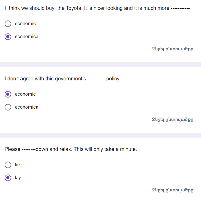Clear the chosen answer for lie/lay question

[172, 190]
